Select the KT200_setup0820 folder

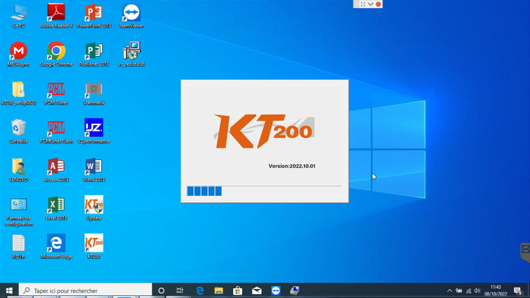19,93
